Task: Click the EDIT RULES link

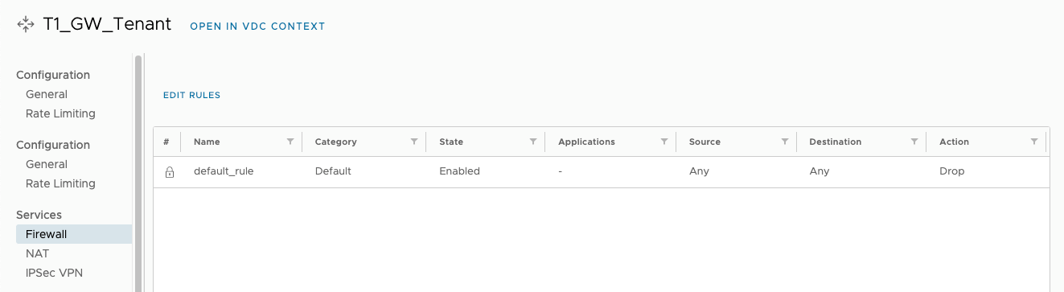Action: 191,95
